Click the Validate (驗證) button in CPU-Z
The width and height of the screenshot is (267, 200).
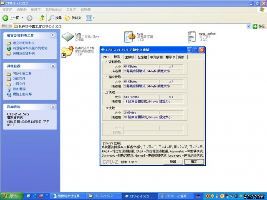173,162
